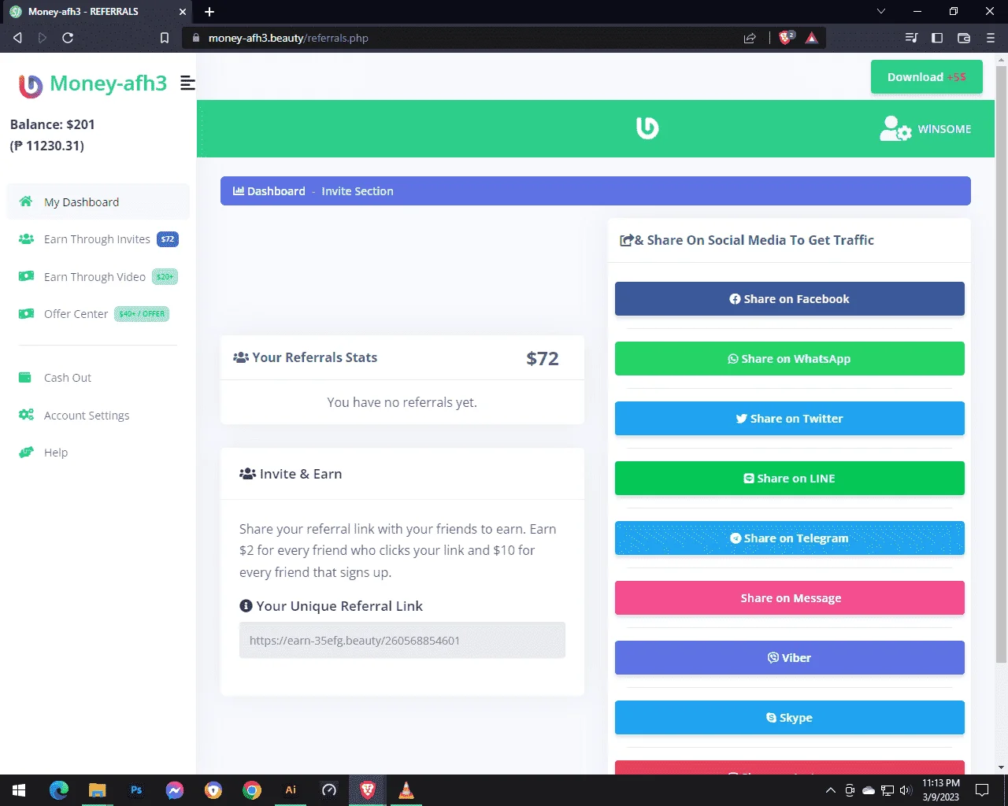Click Share on Twitter button

(789, 419)
